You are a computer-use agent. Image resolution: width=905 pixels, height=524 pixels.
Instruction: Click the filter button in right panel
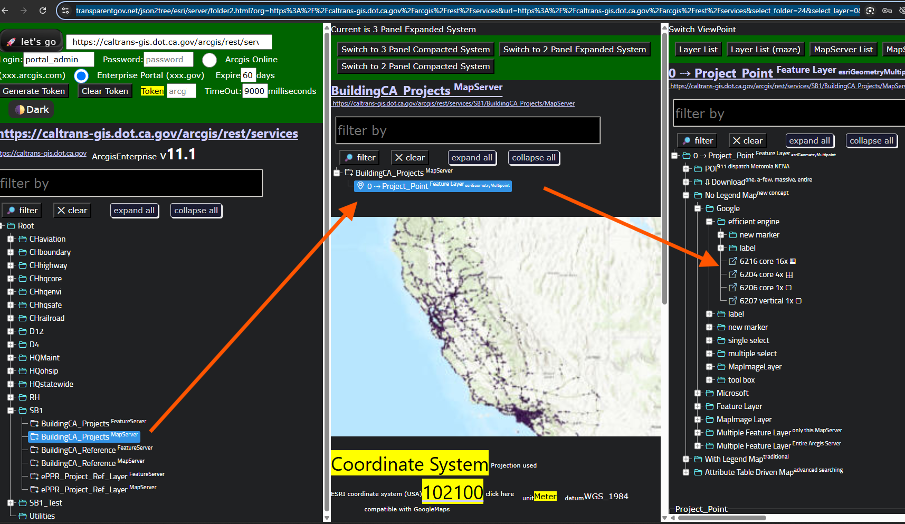click(x=698, y=141)
